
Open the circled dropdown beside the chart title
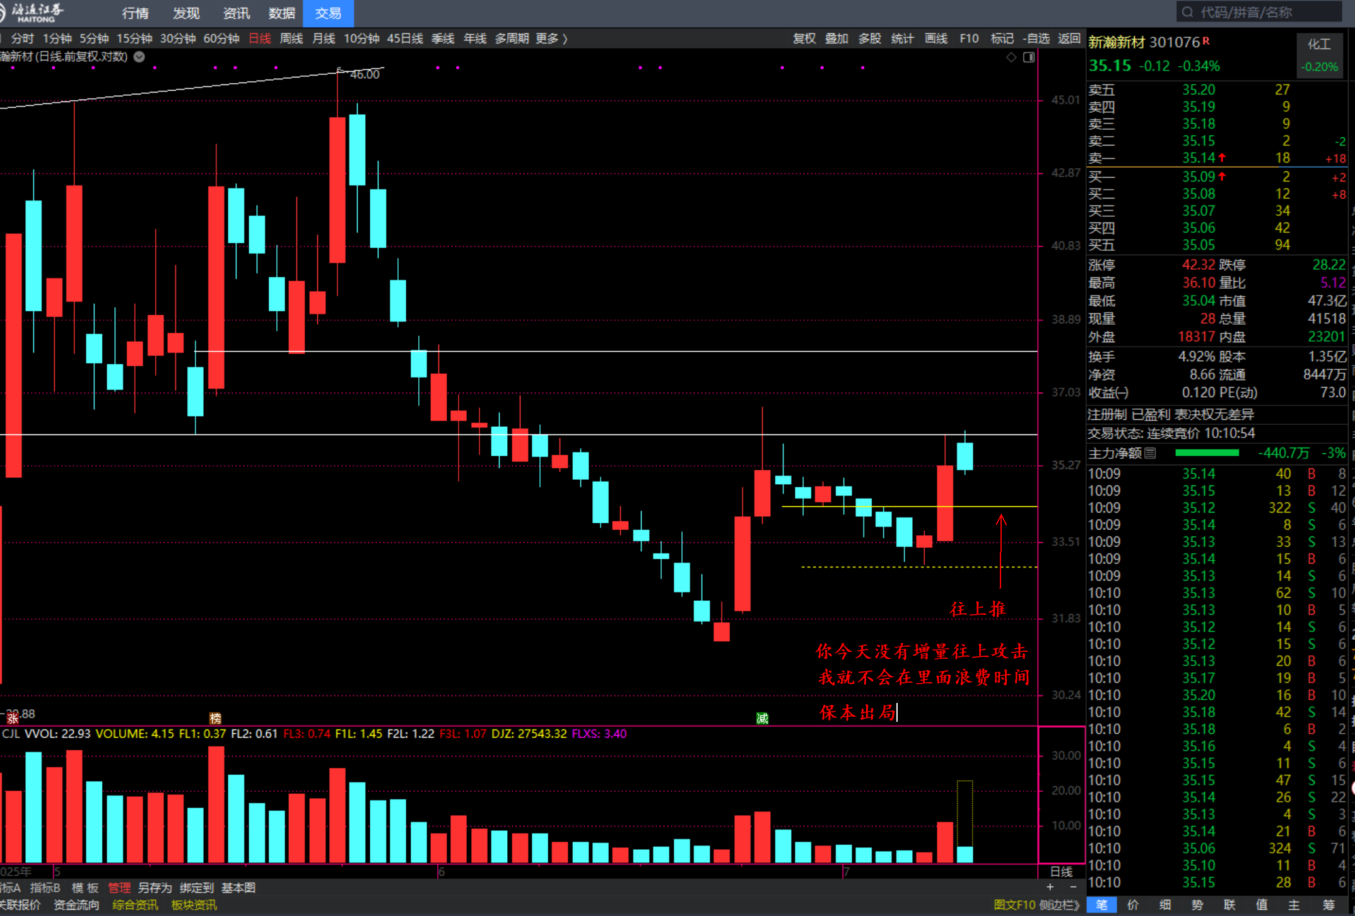139,57
